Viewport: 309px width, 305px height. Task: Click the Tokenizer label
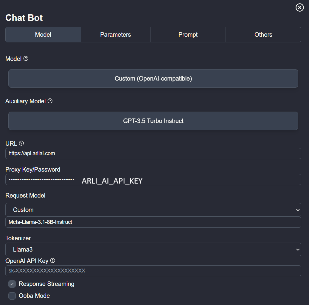pyautogui.click(x=18, y=238)
